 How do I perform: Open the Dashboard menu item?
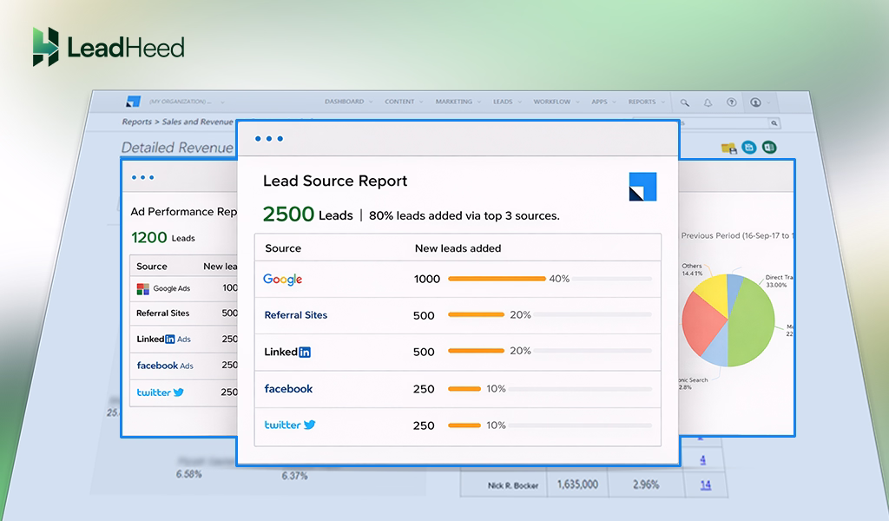click(346, 101)
